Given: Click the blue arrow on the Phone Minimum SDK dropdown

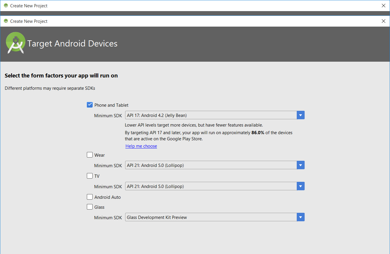Looking at the screenshot, I should 301,115.
